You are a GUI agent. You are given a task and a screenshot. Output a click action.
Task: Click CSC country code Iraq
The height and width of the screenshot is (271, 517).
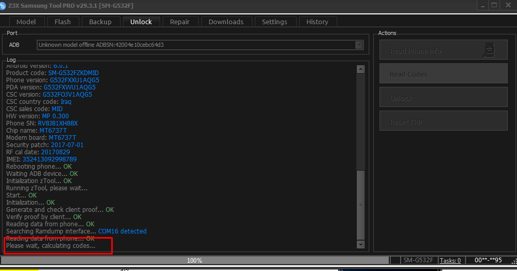click(x=66, y=102)
